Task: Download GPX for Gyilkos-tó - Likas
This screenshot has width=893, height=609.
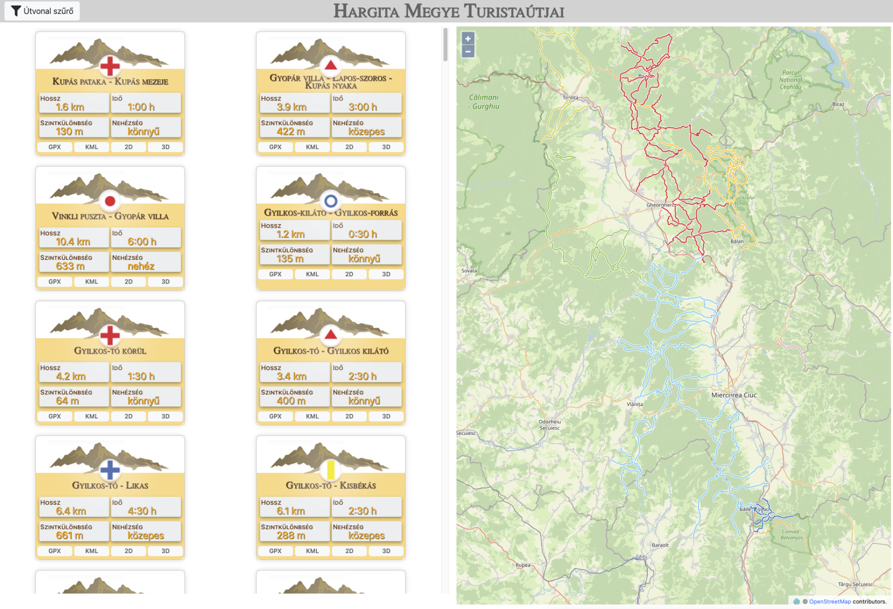Action: coord(54,551)
